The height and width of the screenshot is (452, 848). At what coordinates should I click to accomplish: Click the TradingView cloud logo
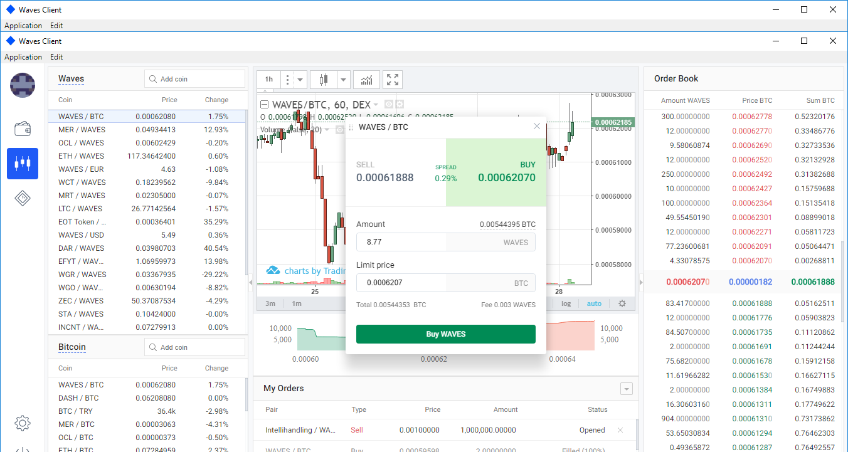[x=273, y=271]
